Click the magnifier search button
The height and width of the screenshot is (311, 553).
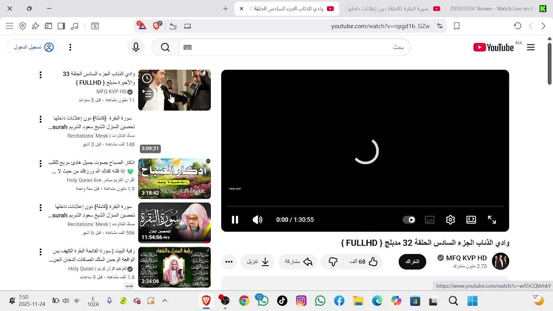point(165,47)
